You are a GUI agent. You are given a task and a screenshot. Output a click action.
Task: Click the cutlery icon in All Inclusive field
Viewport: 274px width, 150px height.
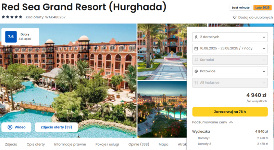coord(196,82)
